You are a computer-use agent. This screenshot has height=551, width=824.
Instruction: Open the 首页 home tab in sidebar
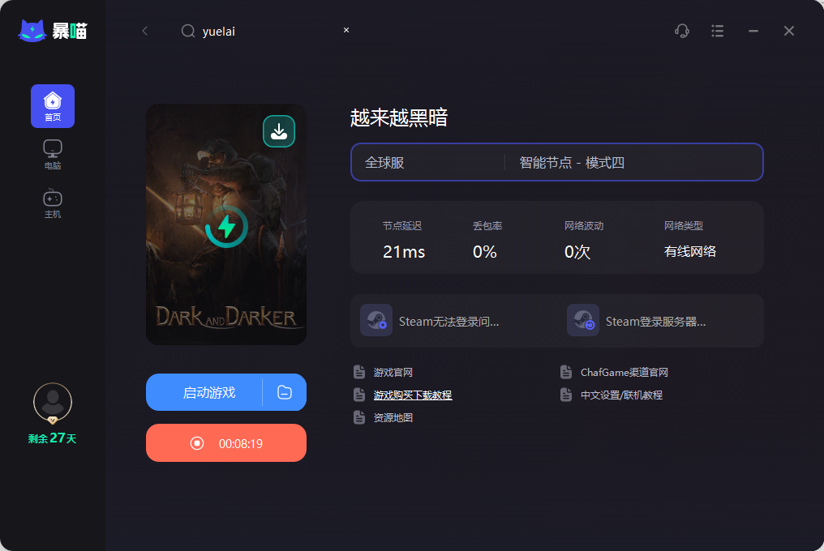53,106
